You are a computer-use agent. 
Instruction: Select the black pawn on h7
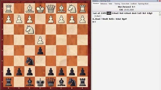[9, 72]
